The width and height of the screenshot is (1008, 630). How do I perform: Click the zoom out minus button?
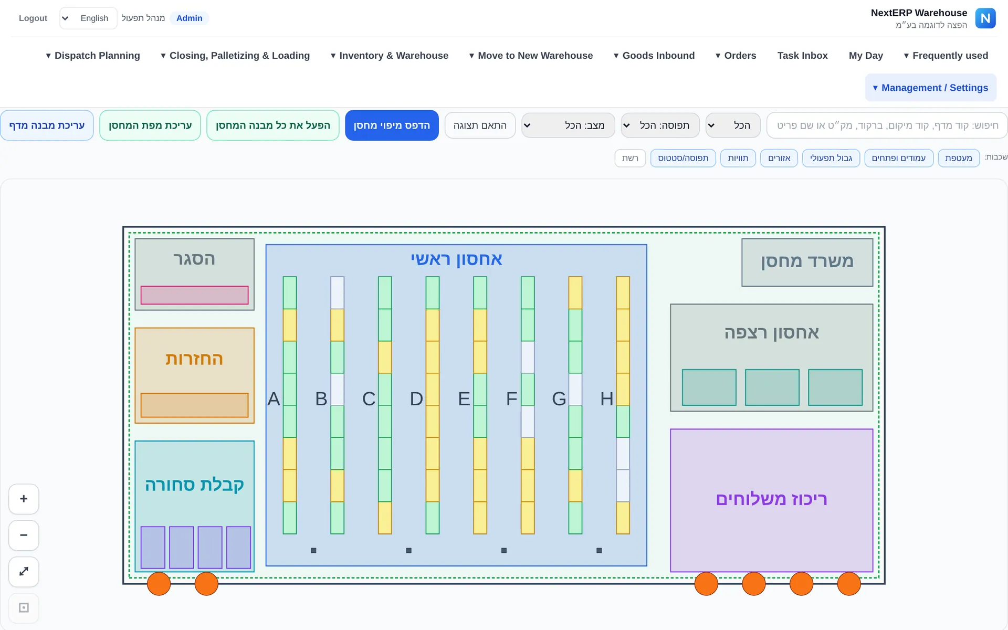click(x=24, y=535)
